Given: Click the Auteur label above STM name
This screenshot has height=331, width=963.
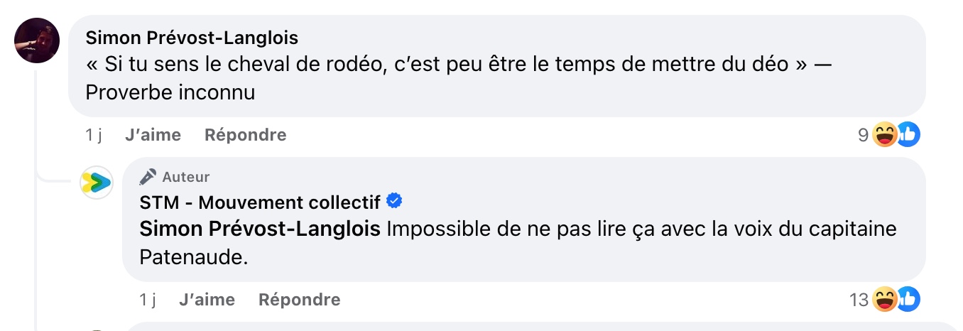Looking at the screenshot, I should click(186, 177).
